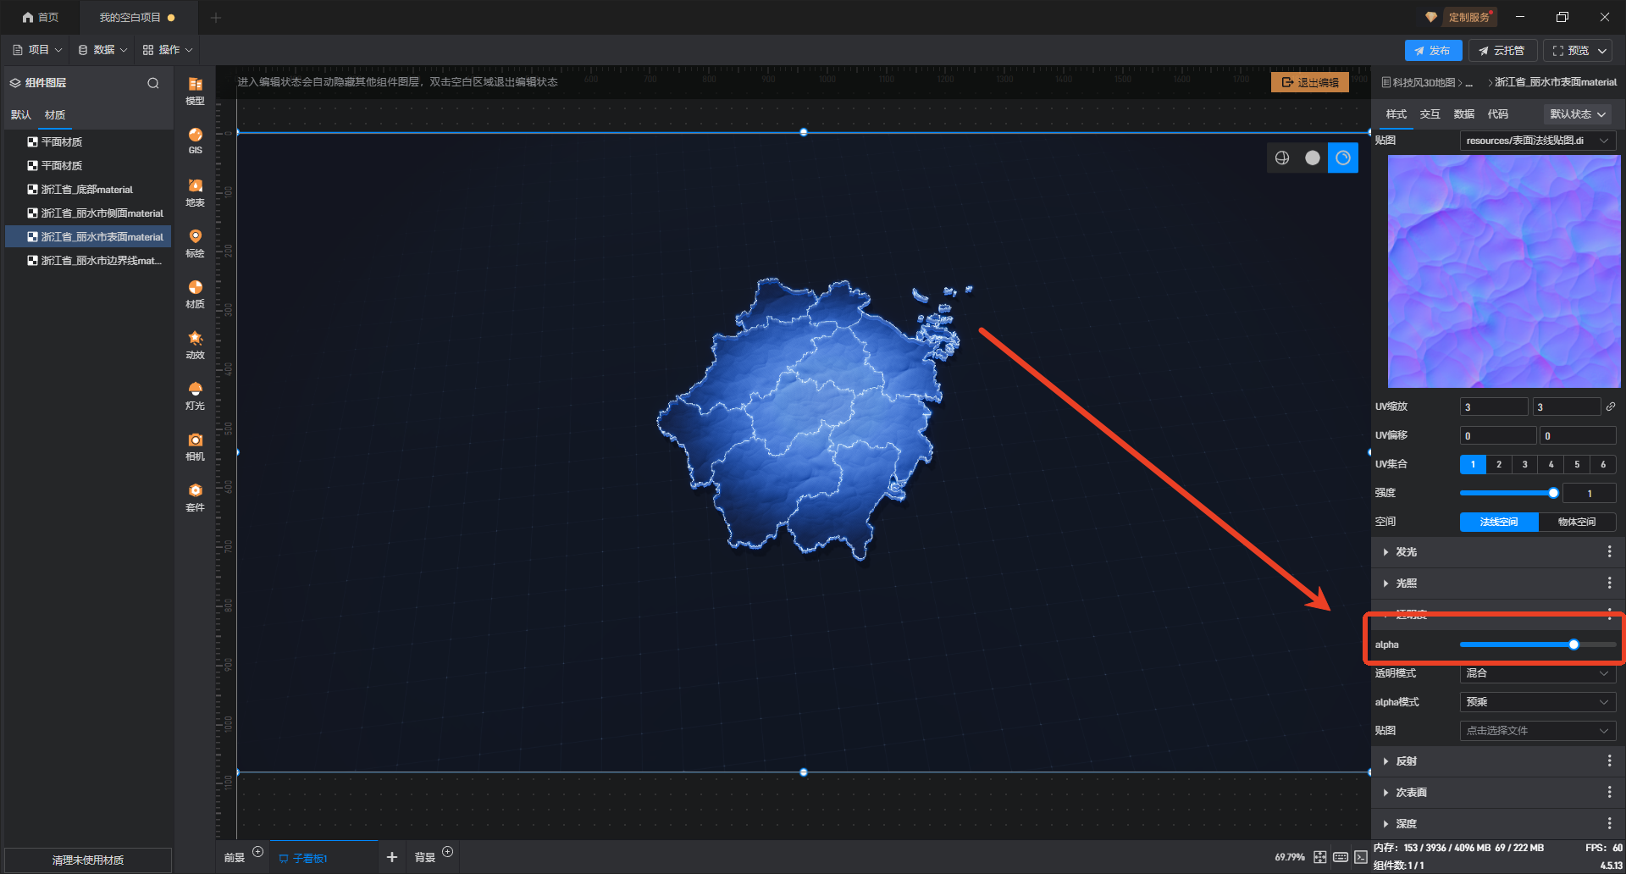Select the GIS component icon
Viewport: 1626px width, 874px height.
point(195,140)
